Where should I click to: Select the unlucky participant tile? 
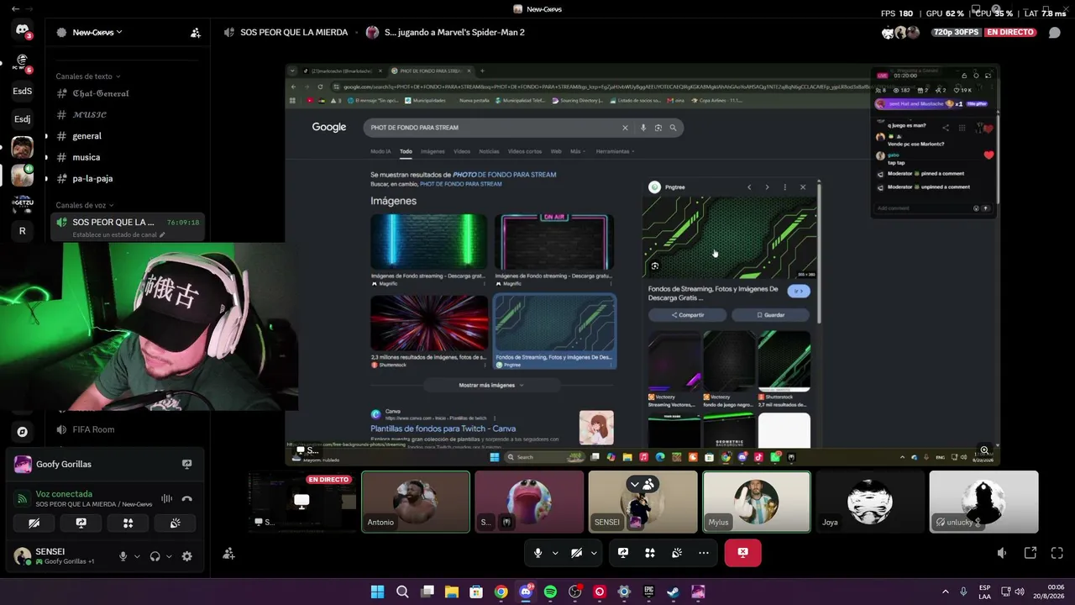[983, 502]
